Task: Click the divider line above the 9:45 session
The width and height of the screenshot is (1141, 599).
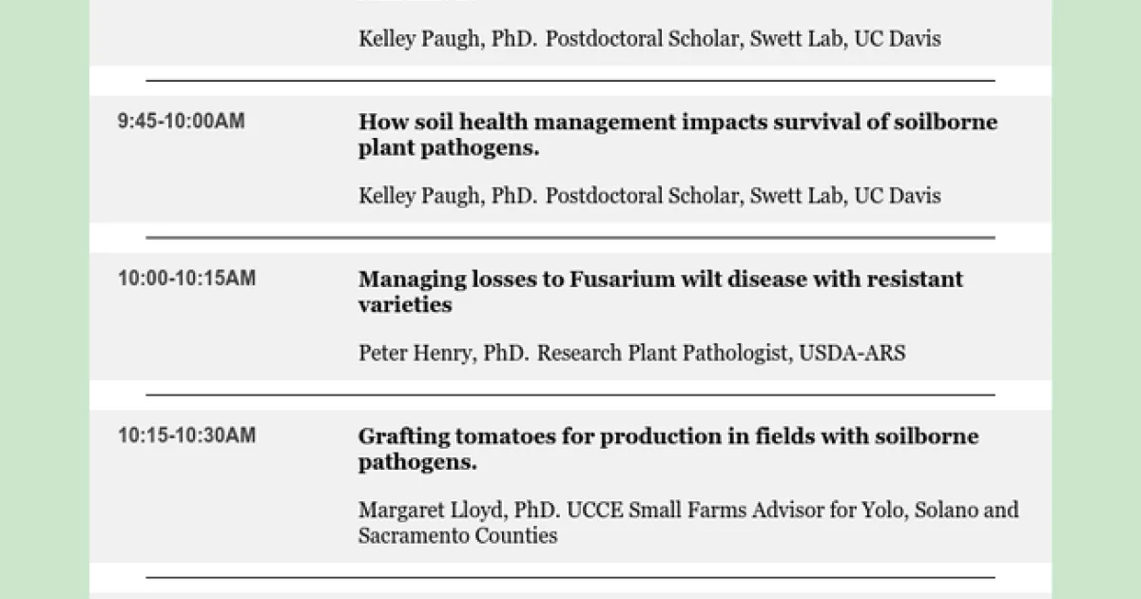Action: 570,81
